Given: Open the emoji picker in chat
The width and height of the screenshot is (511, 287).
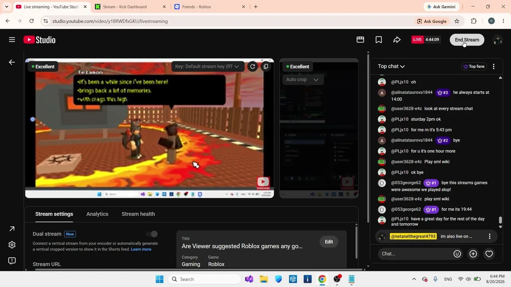Looking at the screenshot, I should tap(457, 254).
